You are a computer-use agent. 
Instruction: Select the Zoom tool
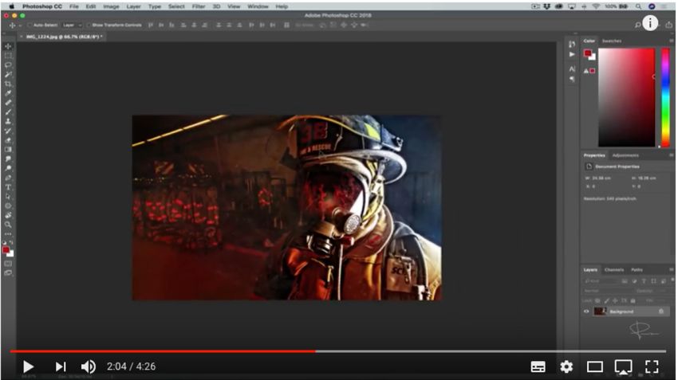coord(8,225)
